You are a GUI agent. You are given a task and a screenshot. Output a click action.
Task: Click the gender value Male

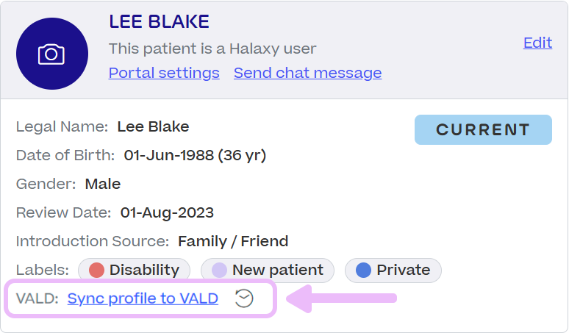pyautogui.click(x=103, y=184)
